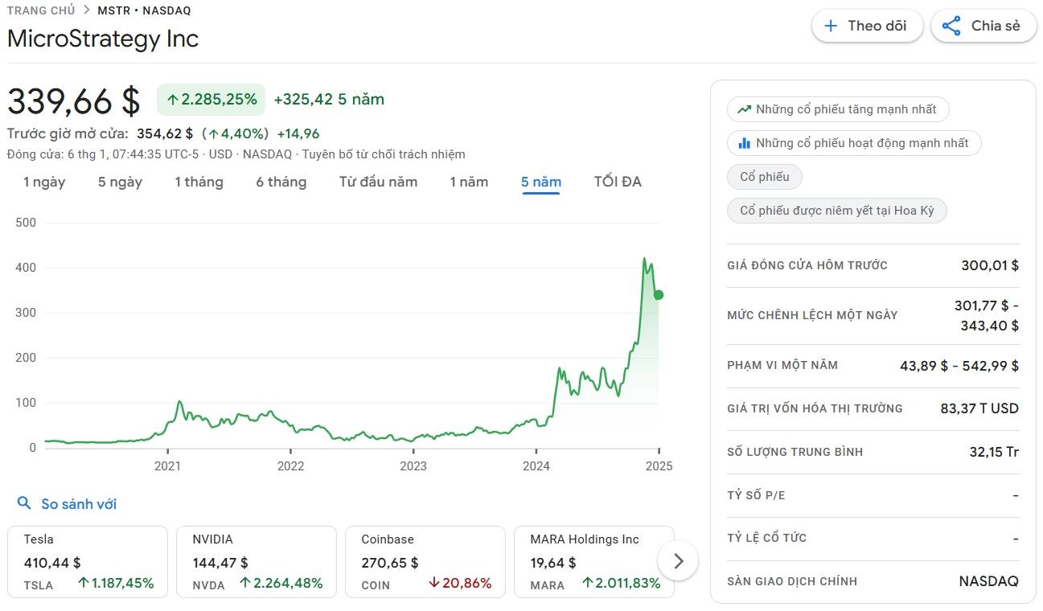This screenshot has width=1043, height=611.
Task: Switch chart to 6 tháng range
Action: [281, 182]
